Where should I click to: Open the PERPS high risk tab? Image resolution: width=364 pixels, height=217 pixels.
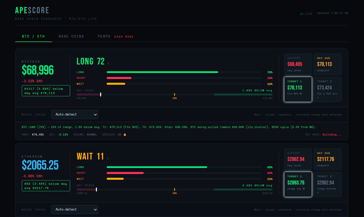click(x=116, y=36)
